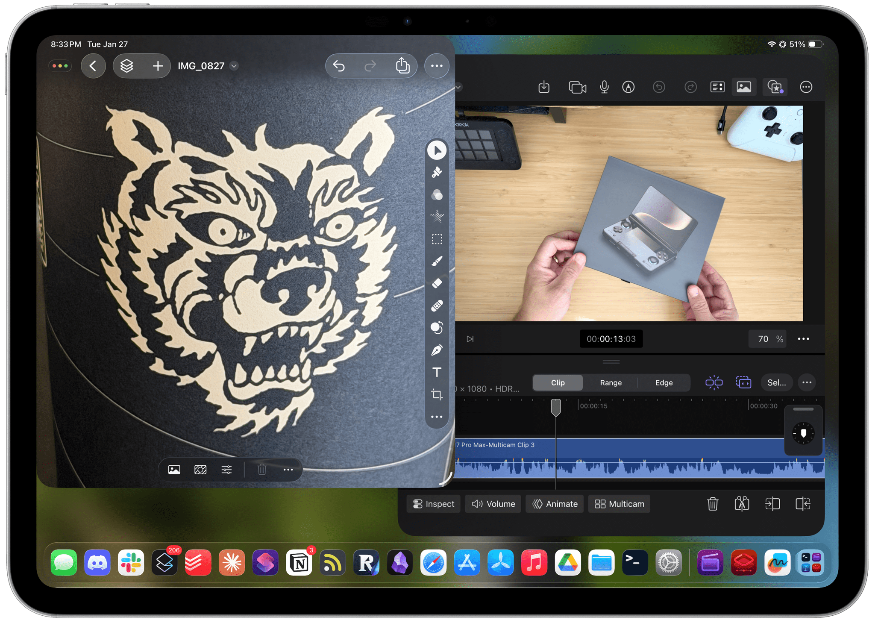This screenshot has height=623, width=875.
Task: Click the 70 zoom percentage field
Action: pos(763,339)
